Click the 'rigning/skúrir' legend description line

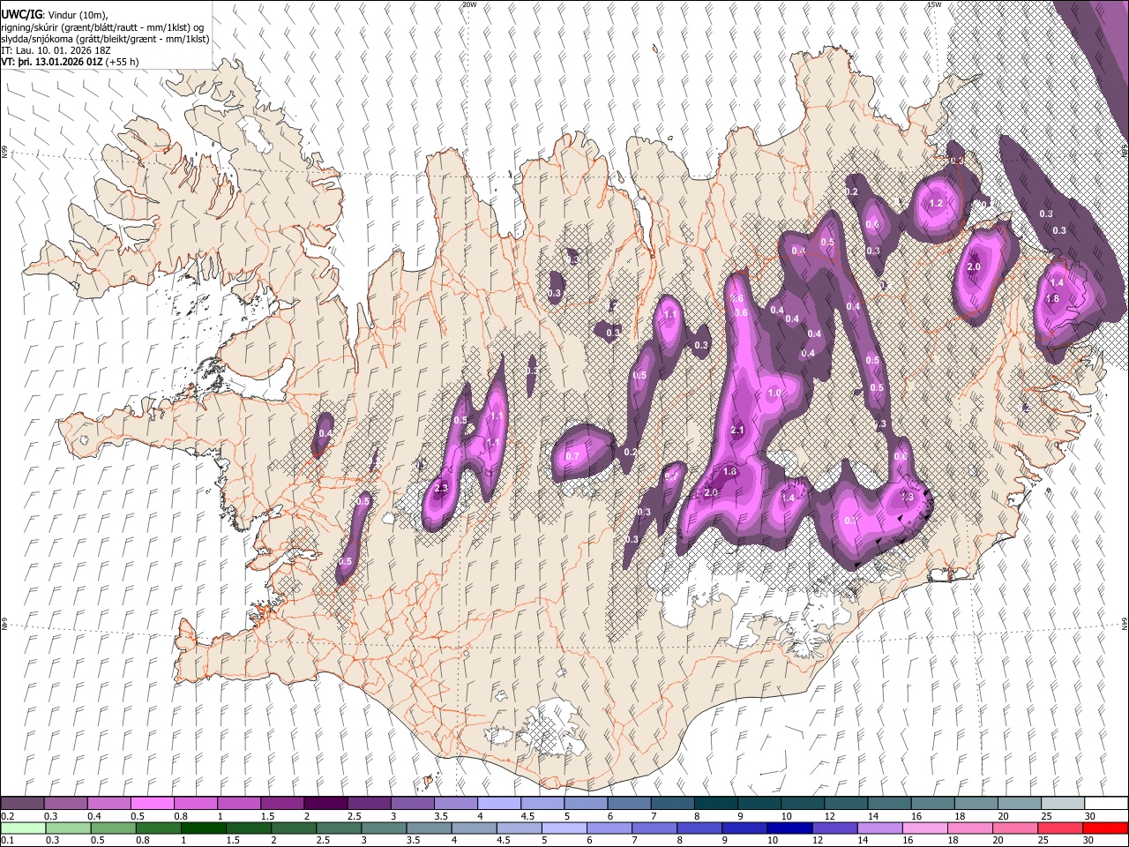click(x=104, y=26)
